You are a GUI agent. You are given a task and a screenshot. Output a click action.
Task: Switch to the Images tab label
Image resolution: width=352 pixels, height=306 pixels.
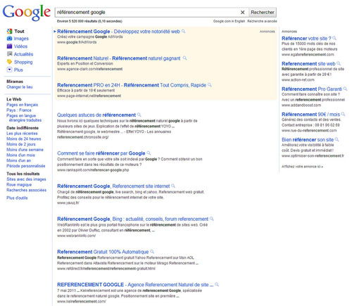pyautogui.click(x=21, y=39)
